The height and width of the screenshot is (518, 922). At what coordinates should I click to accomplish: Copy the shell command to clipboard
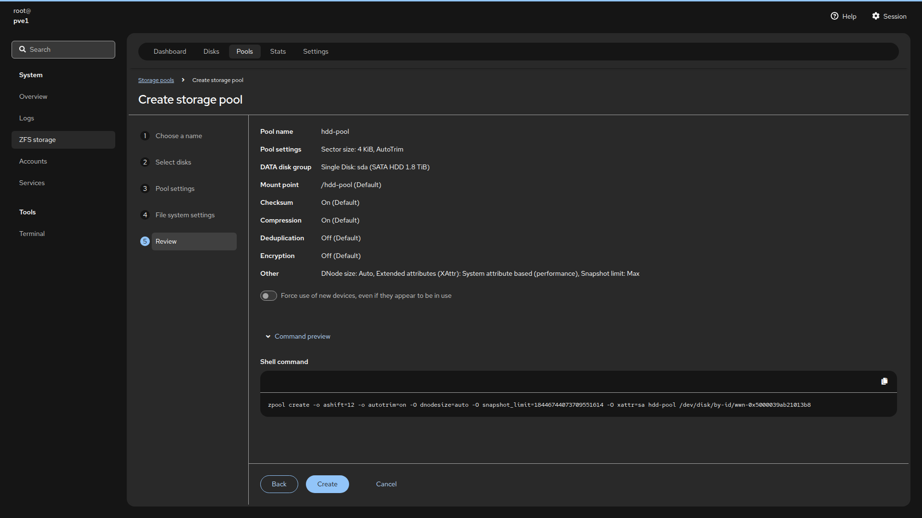click(884, 381)
